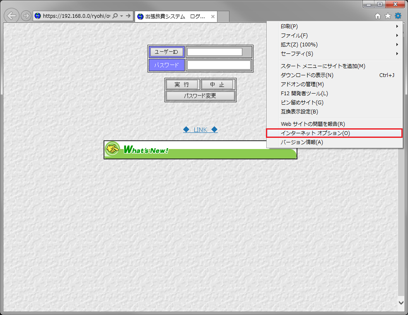Click the パスワード変更 button
Screen dimensions: 408x315
coord(200,96)
